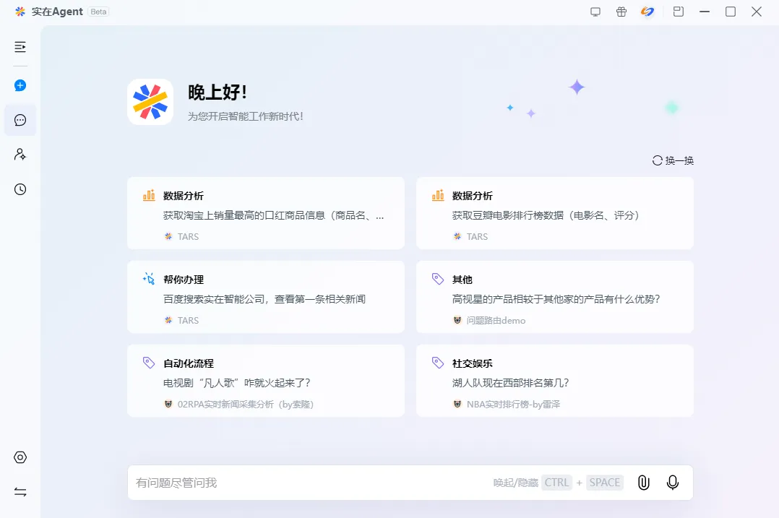Open the chat conversations icon

click(20, 120)
